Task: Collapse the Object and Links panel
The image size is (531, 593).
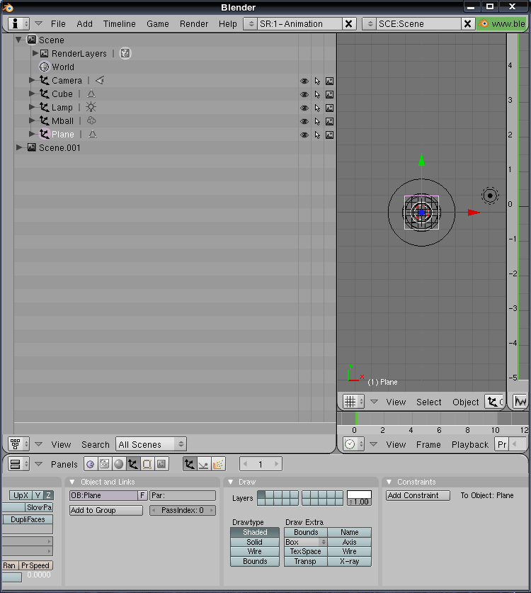Action: tap(72, 482)
